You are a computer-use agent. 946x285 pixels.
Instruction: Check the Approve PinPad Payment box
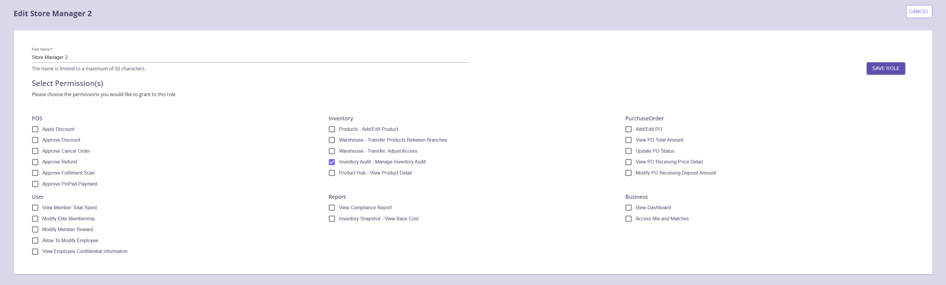[x=35, y=184]
